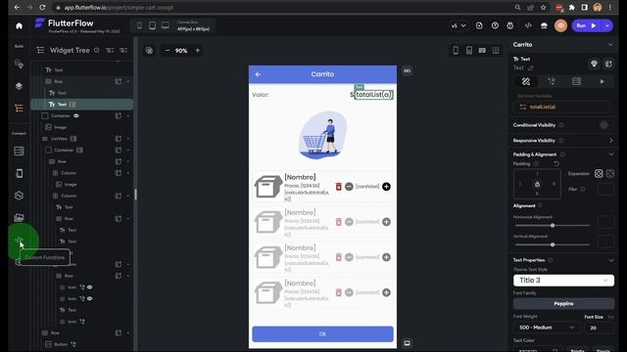Select the desktop canvas size icon
This screenshot has height=352, width=627.
(x=166, y=25)
